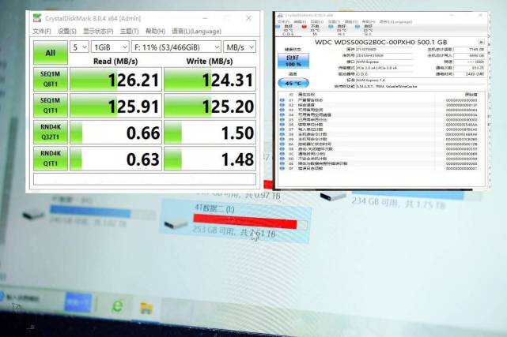This screenshot has width=507, height=337.
Task: Click the status dot of SMART row 07
Action: point(282,129)
